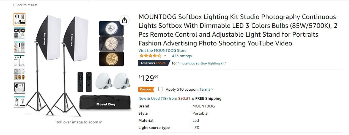Show the fourth product thumbnail

click(x=20, y=60)
